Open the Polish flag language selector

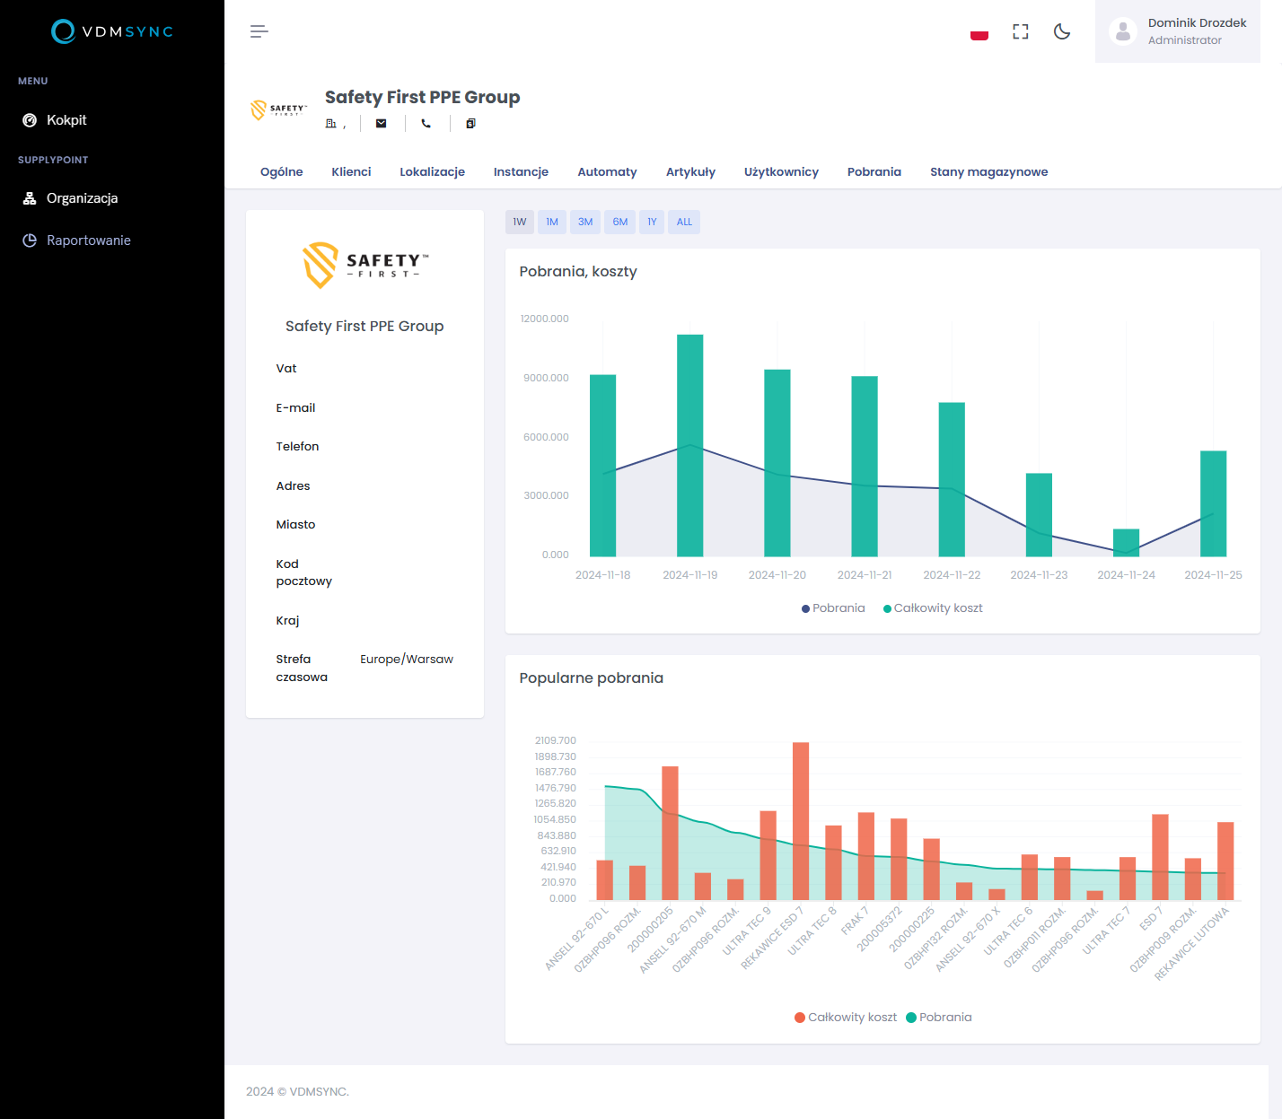979,33
